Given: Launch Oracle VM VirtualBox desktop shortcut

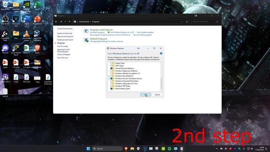Looking at the screenshot, I should click(37, 35).
